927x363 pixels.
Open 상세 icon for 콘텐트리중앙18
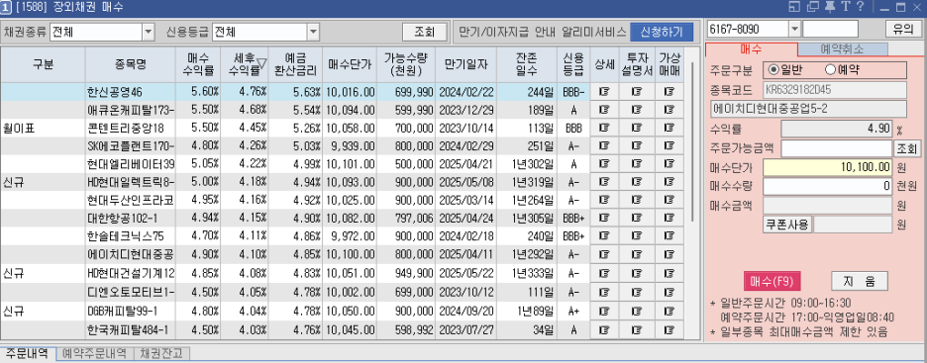click(604, 128)
